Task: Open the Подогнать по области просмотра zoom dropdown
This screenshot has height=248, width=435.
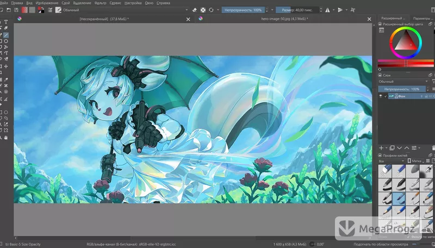Action: pyautogui.click(x=381, y=244)
